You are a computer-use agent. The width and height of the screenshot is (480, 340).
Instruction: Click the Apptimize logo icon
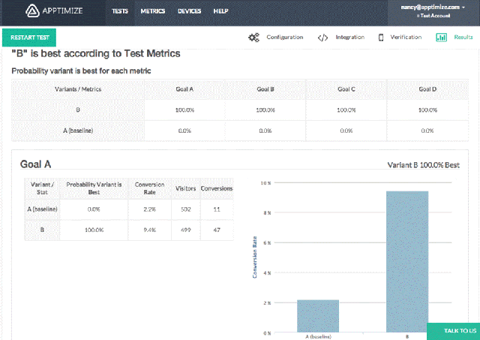34,11
